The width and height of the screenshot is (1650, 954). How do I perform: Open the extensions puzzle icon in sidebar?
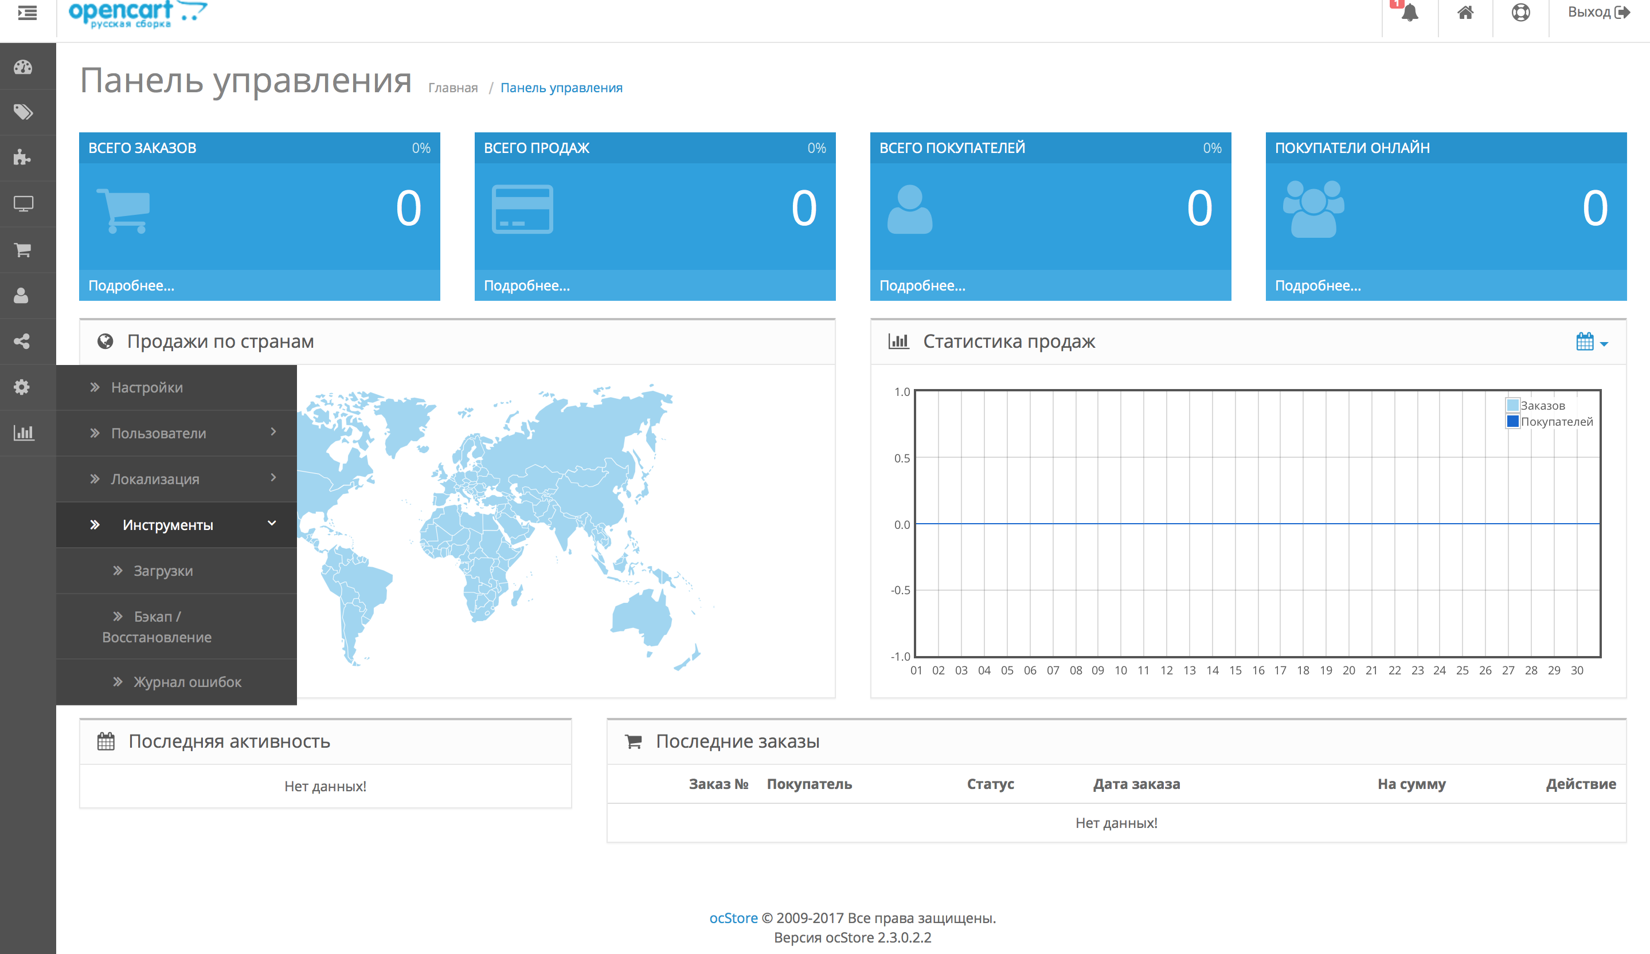[x=22, y=158]
